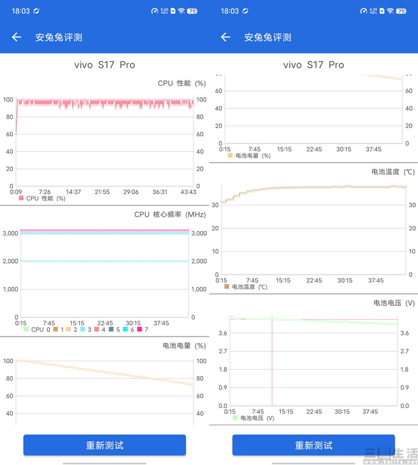Tap the left 安兔兔评测 header title

point(59,37)
